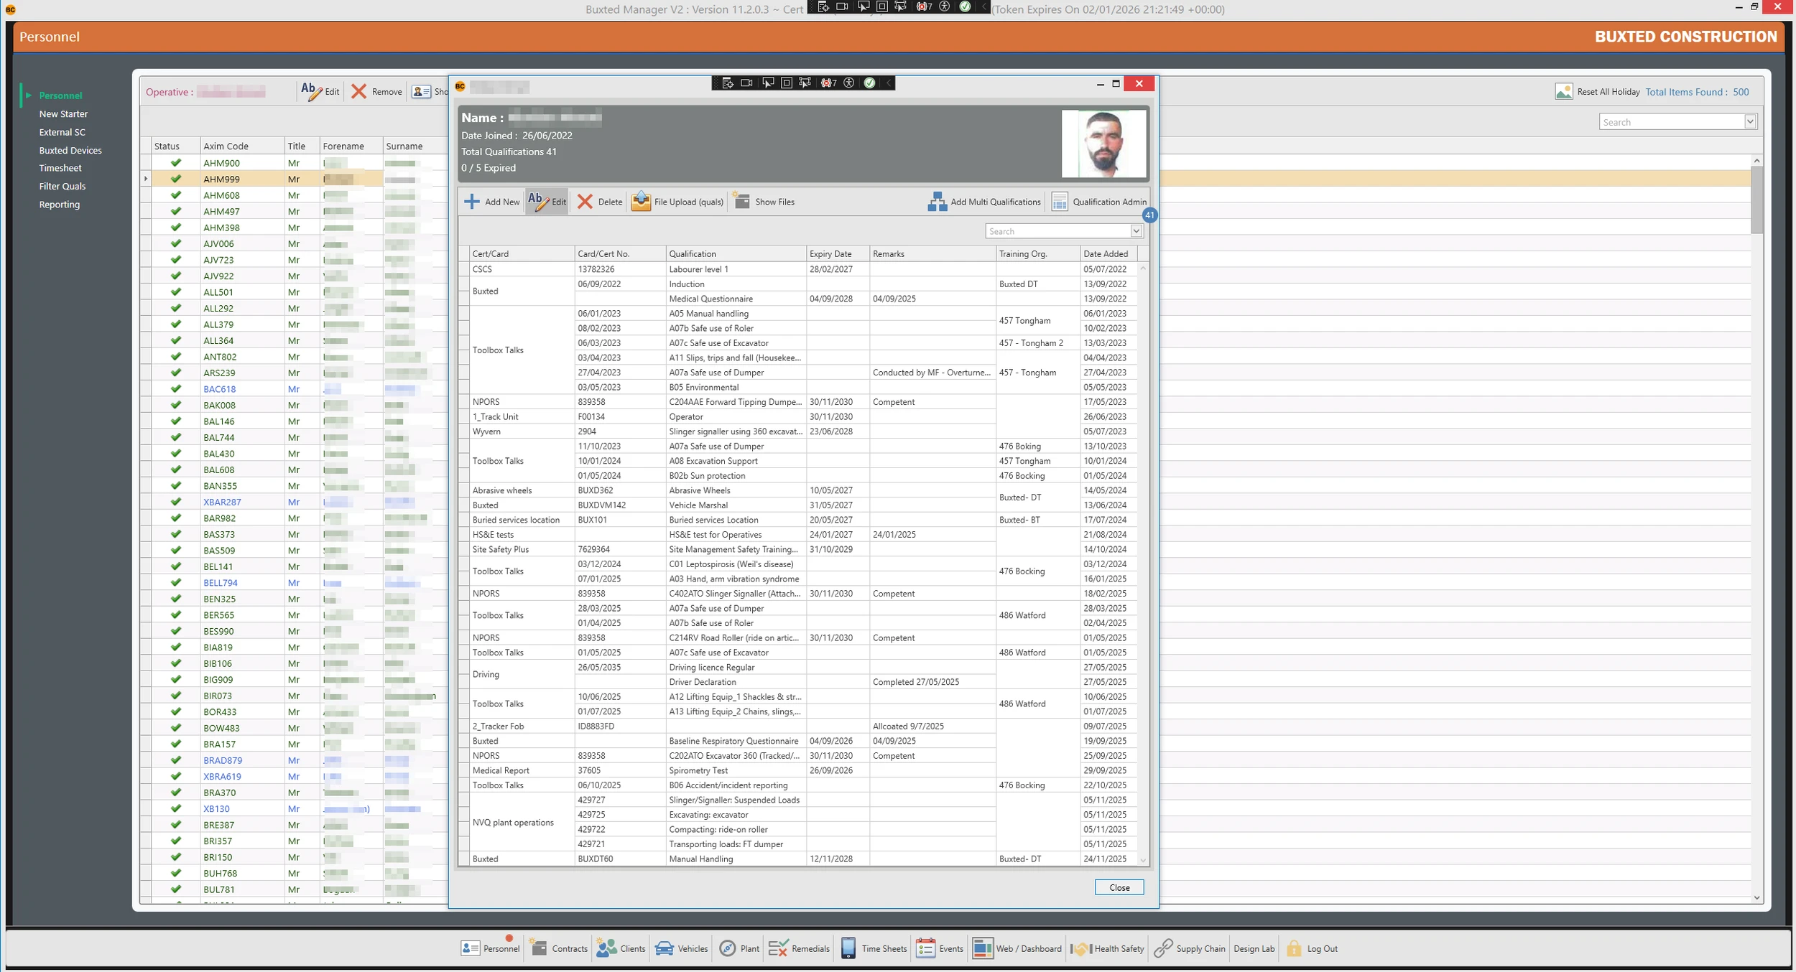
Task: Click the personnel list vertical scrollbar thumb
Action: [x=1756, y=200]
